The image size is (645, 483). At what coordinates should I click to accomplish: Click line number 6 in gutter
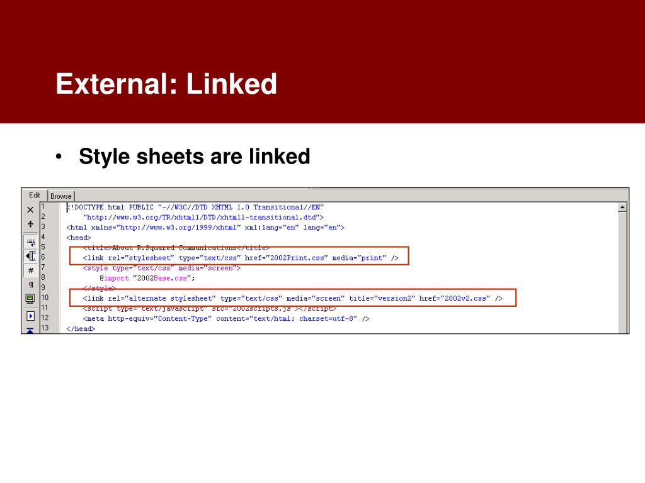(x=43, y=257)
